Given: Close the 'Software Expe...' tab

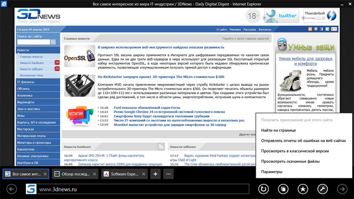Looking at the screenshot, I should 143,174.
